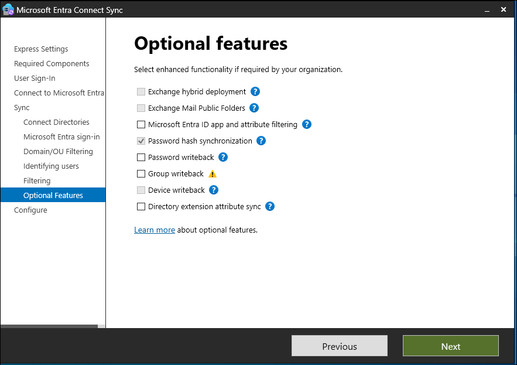This screenshot has height=365, width=517.
Task: Show help for Directory extension attribute sync
Action: [270, 206]
